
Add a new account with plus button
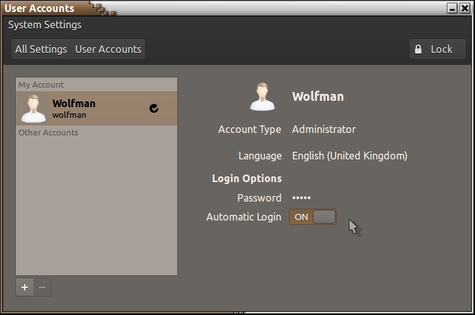25,287
